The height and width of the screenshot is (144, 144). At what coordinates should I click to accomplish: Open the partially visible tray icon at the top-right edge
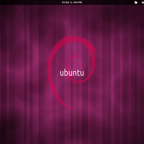pos(143,2)
